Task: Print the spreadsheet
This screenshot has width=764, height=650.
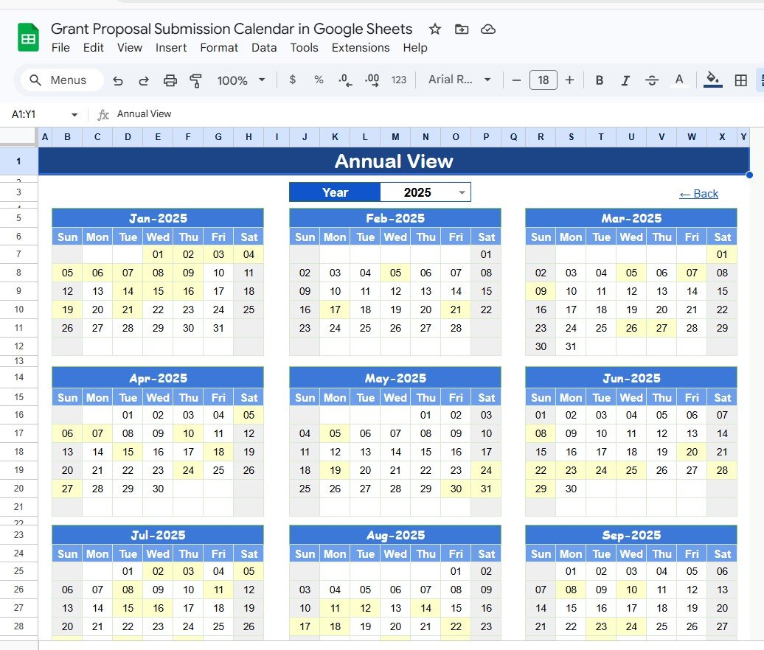Action: click(x=170, y=80)
